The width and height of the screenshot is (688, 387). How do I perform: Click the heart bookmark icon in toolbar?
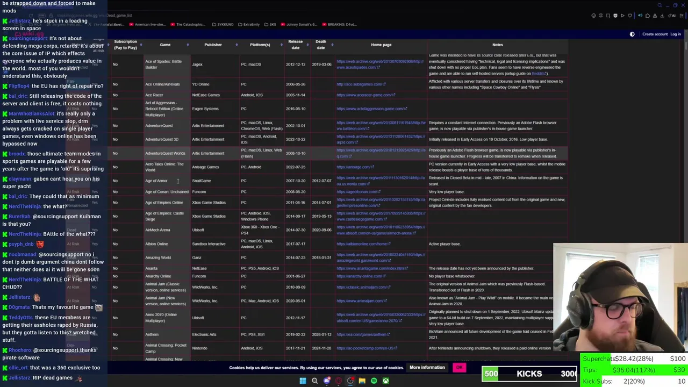pos(630,16)
